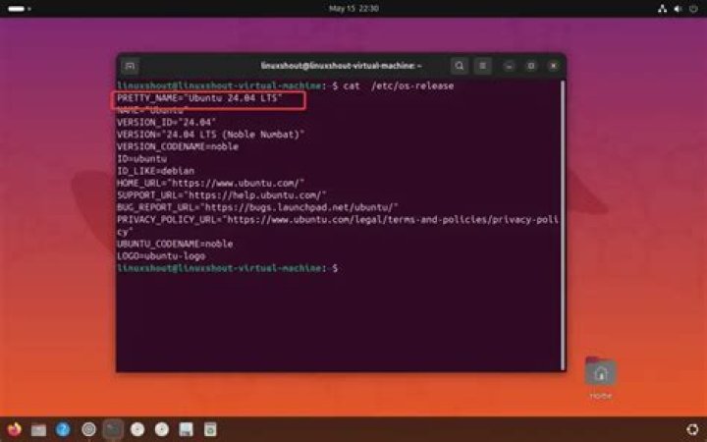
Task: Click the ID_LIKE=debian line
Action: (x=155, y=171)
